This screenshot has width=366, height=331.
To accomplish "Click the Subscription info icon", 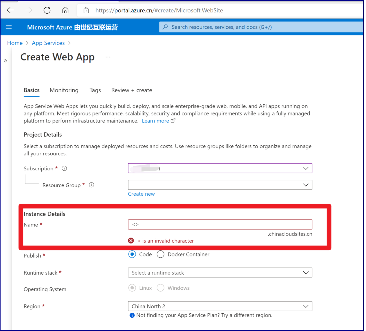I will pyautogui.click(x=64, y=168).
